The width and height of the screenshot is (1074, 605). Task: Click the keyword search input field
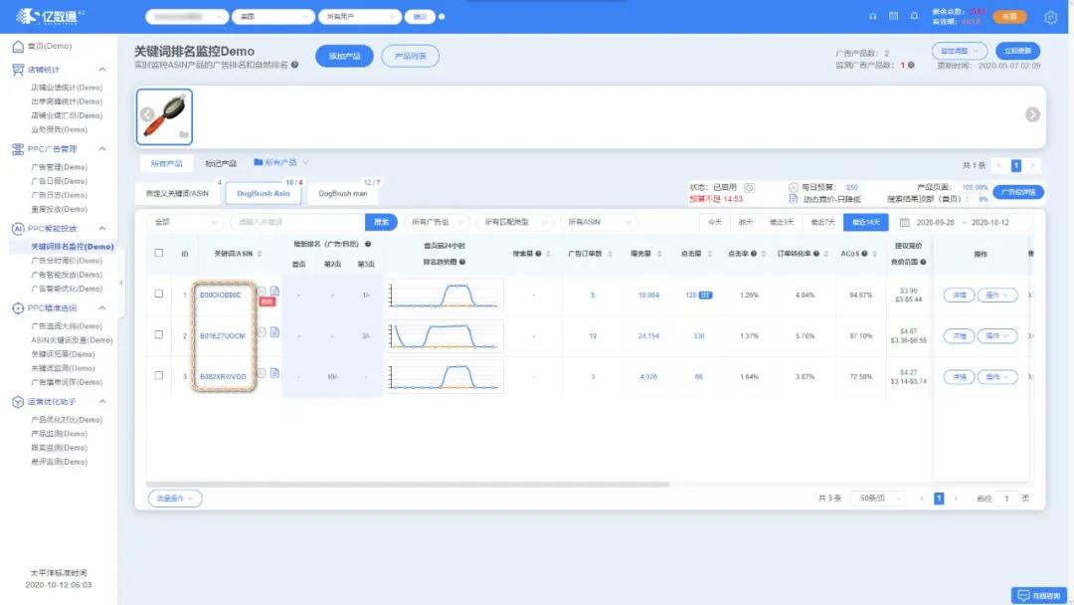tap(296, 222)
